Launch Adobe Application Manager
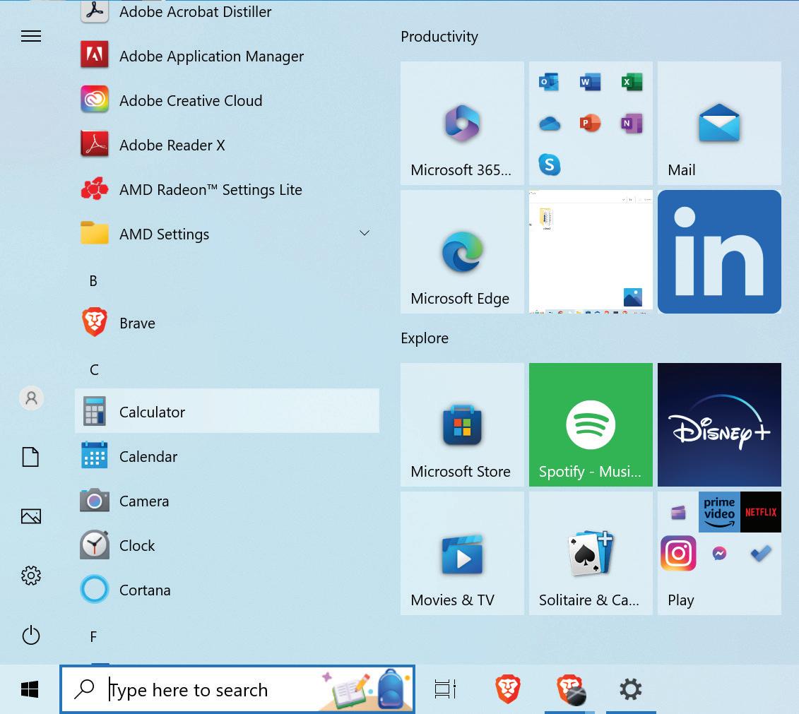Viewport: 799px width, 714px height. [x=227, y=56]
